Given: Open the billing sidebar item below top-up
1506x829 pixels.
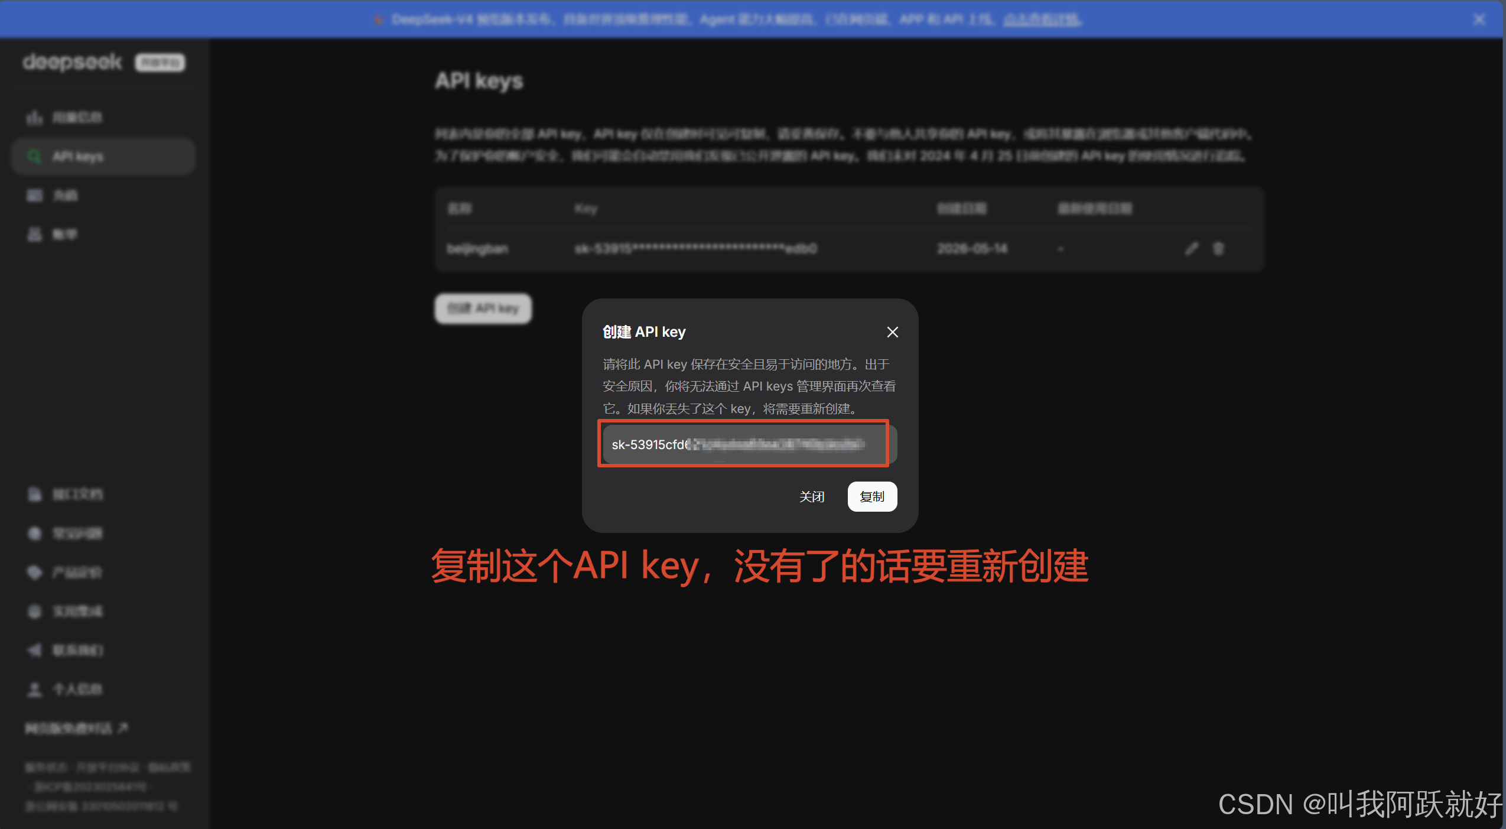Looking at the screenshot, I should click(103, 235).
